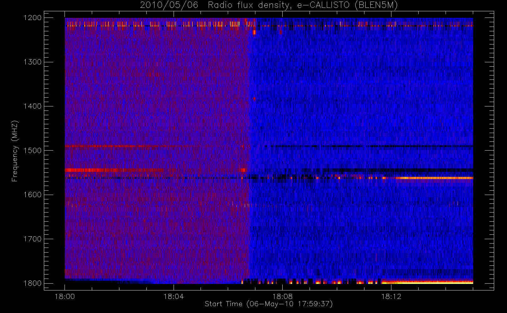Click the "Start Time (06-May-10 17:59:37)" label
The width and height of the screenshot is (507, 313).
click(269, 304)
